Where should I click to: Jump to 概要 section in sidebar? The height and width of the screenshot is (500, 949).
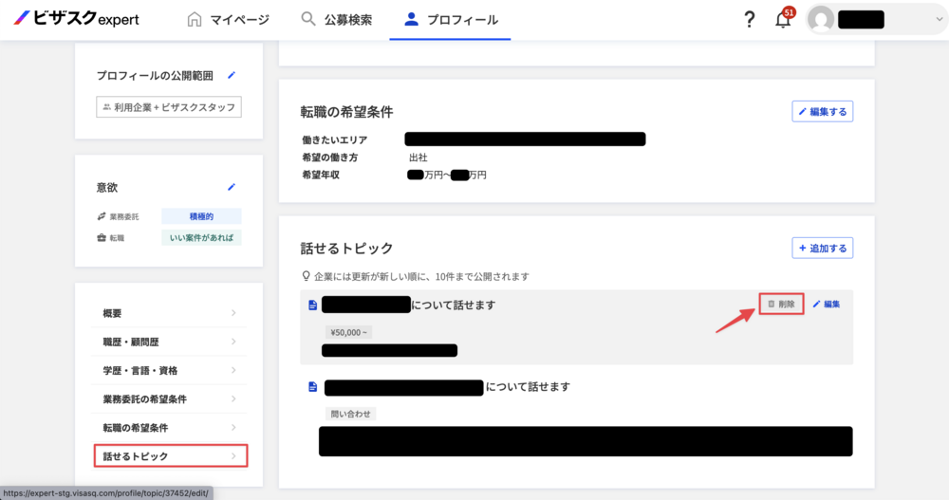[169, 313]
